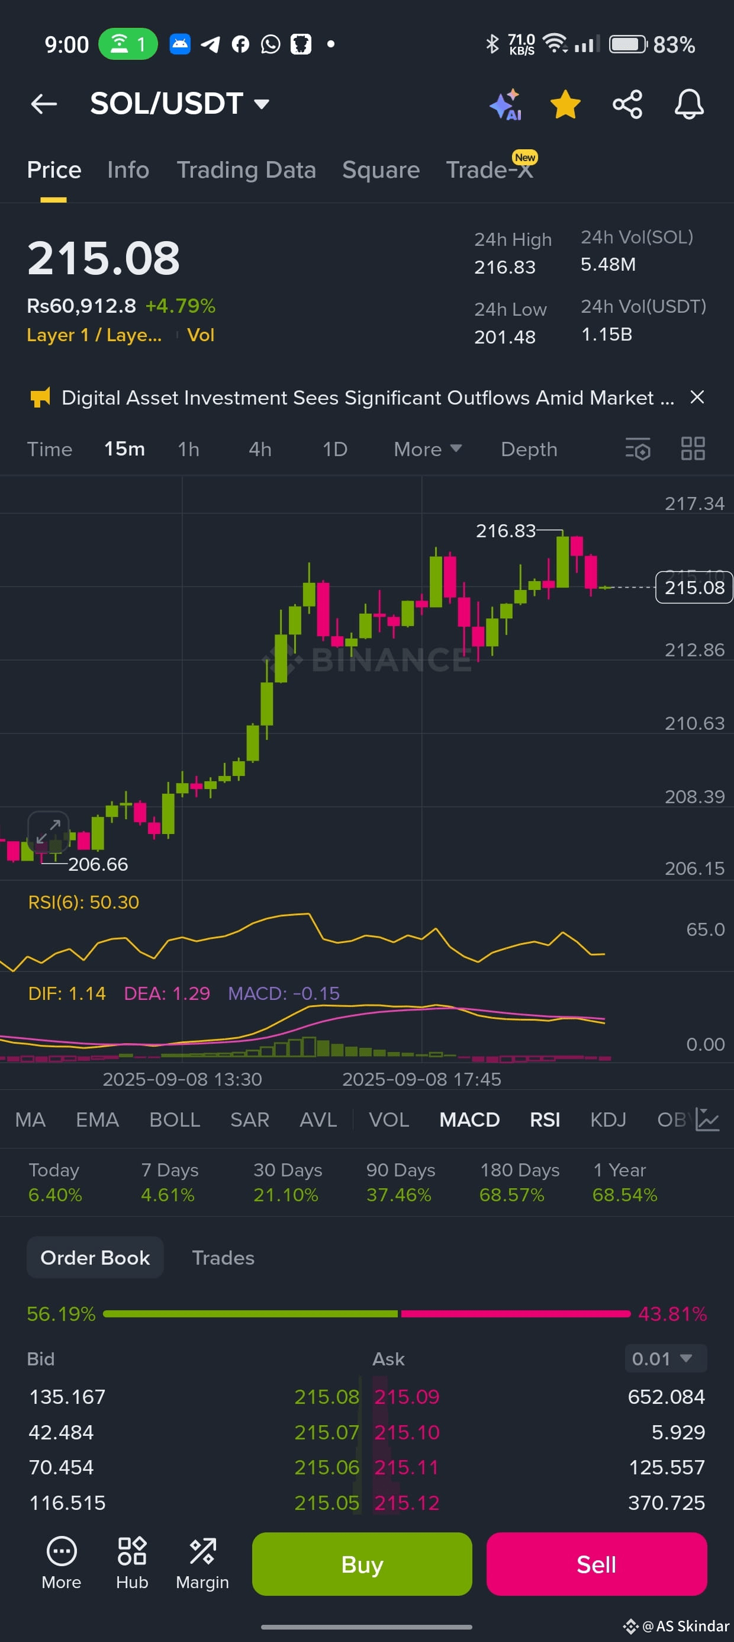Toggle the MA indicator
This screenshot has height=1642, width=734.
tap(30, 1120)
